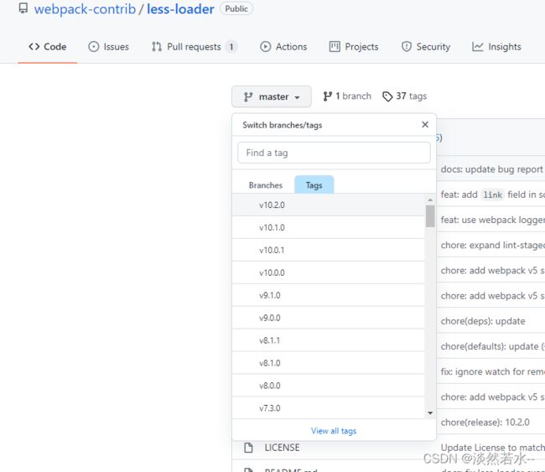
Task: Focus the Find a tag search field
Action: click(x=334, y=153)
